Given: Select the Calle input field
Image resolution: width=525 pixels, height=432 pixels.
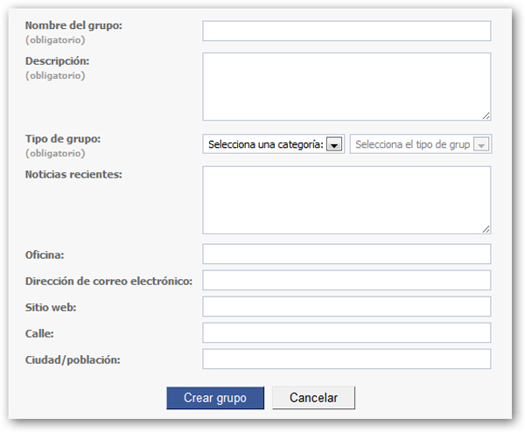Looking at the screenshot, I should [346, 332].
